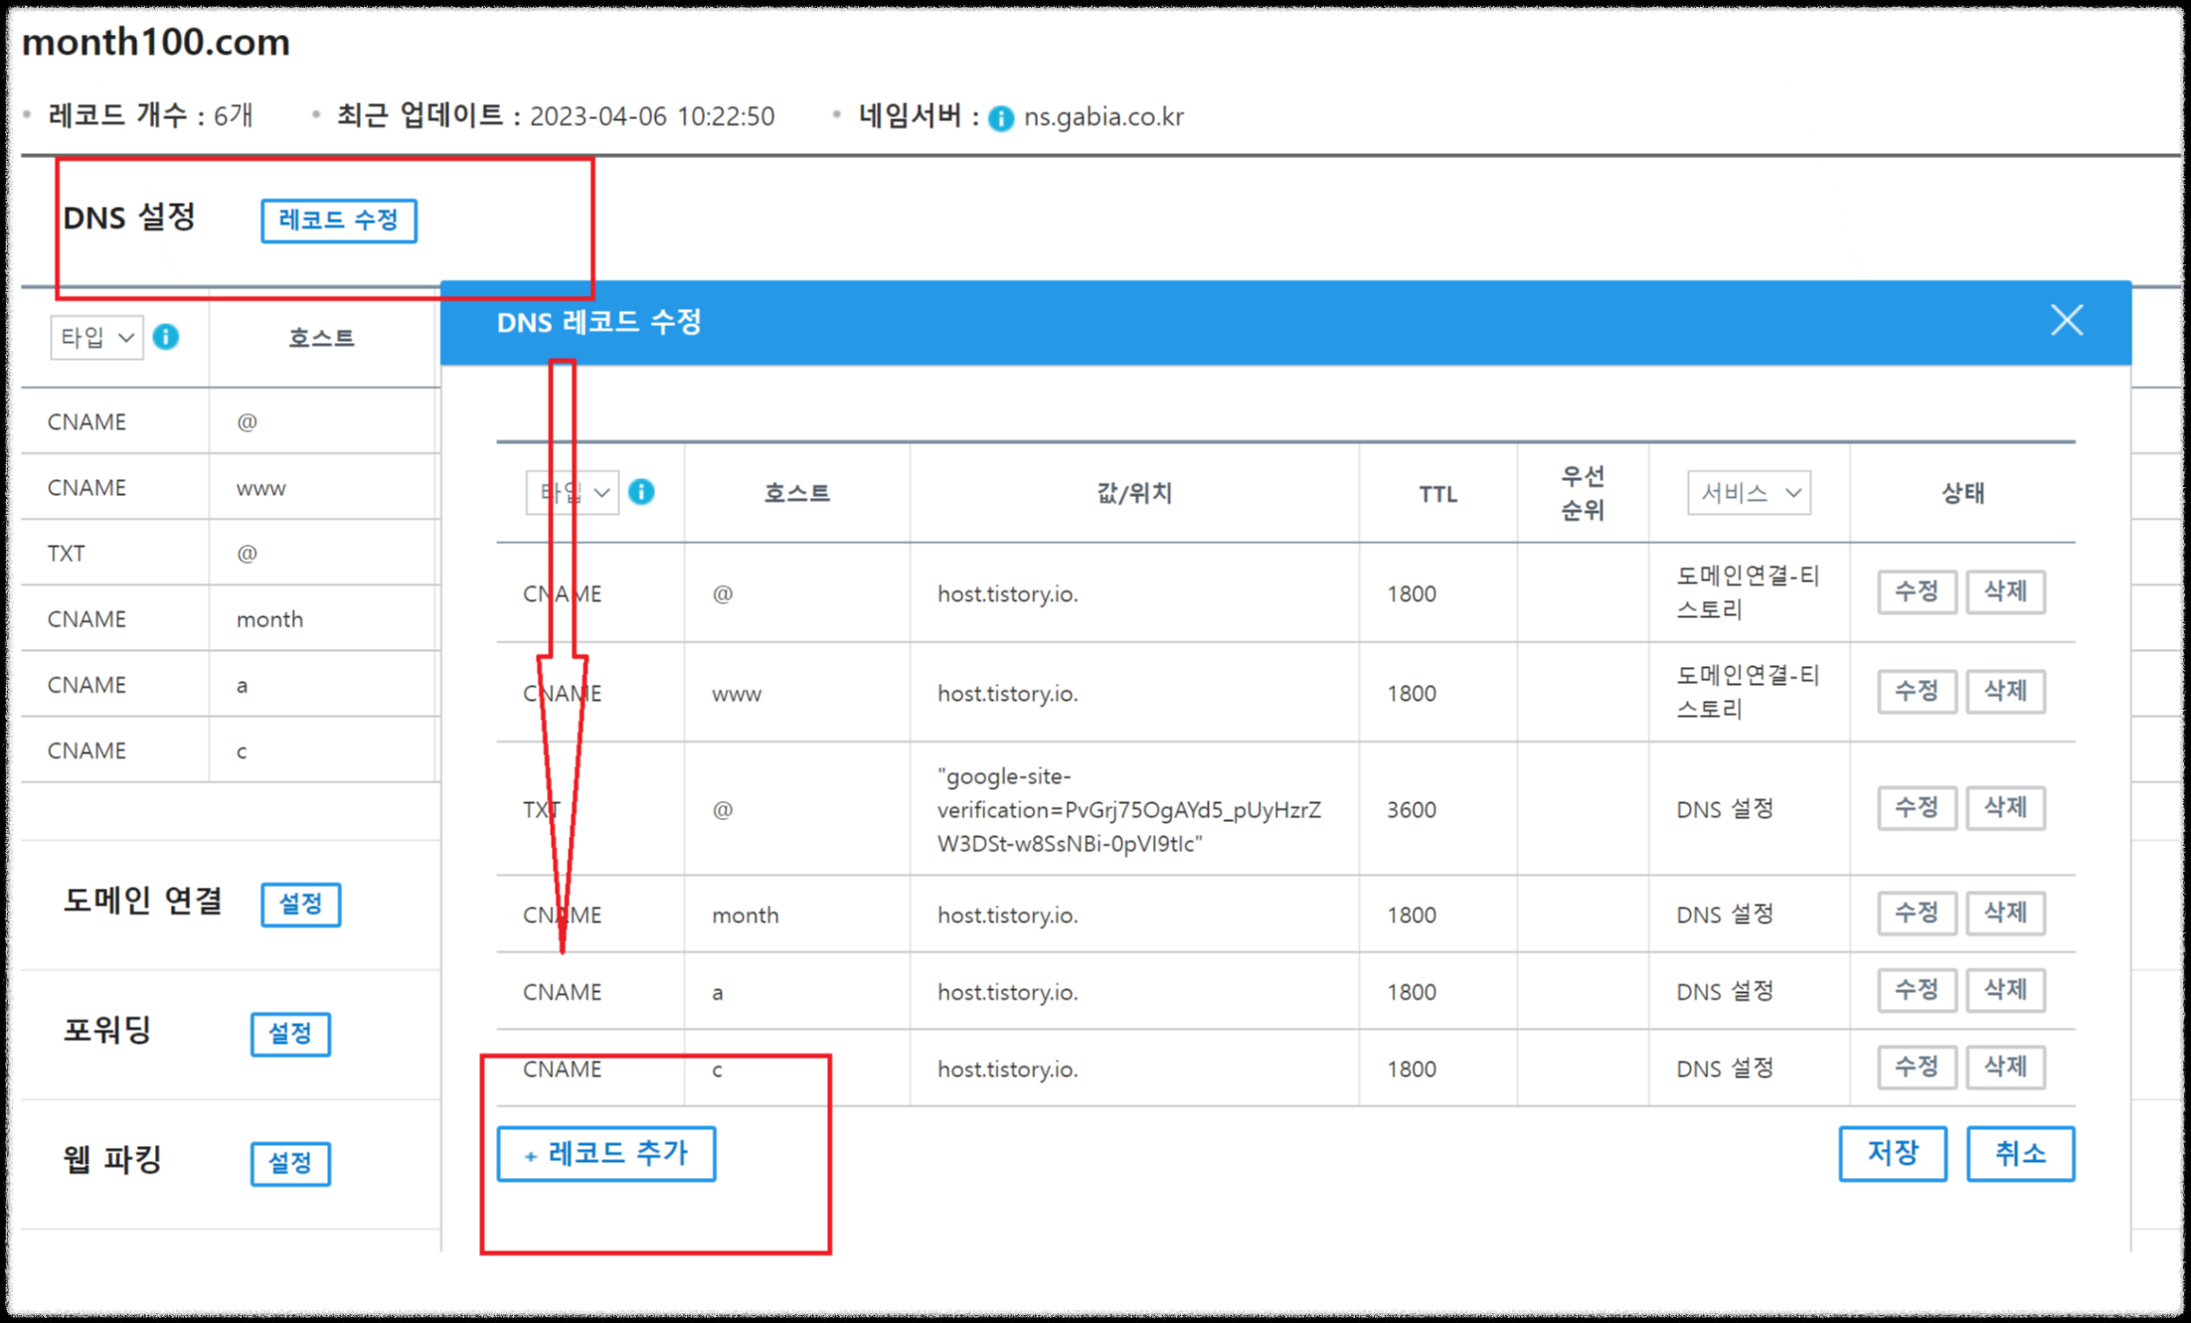
Task: Delete the CNAME c record
Action: (2005, 1067)
